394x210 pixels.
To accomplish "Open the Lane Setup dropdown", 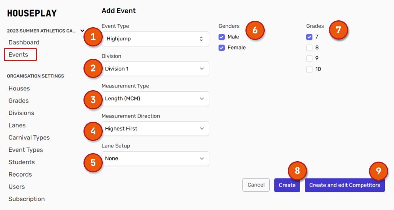I will point(155,159).
